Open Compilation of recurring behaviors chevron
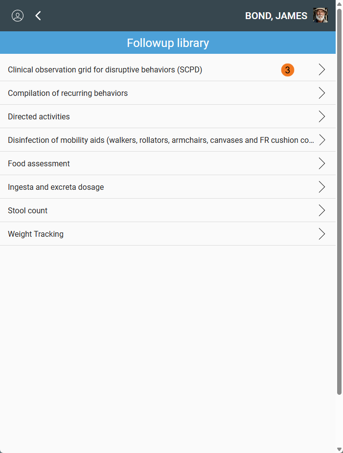The width and height of the screenshot is (343, 453). 321,93
